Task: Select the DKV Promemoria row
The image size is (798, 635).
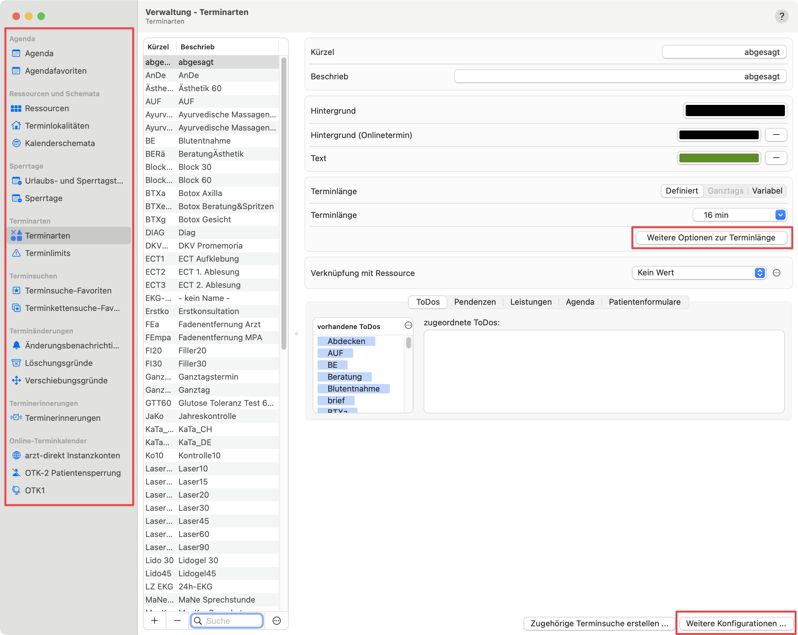Action: point(211,246)
